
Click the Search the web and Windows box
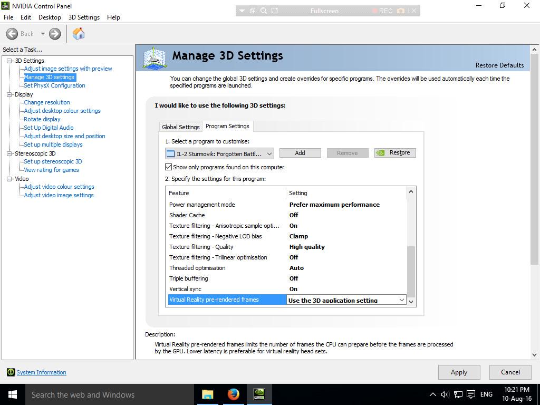(x=110, y=394)
